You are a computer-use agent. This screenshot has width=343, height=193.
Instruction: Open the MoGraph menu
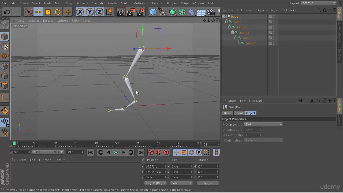pyautogui.click(x=140, y=3)
